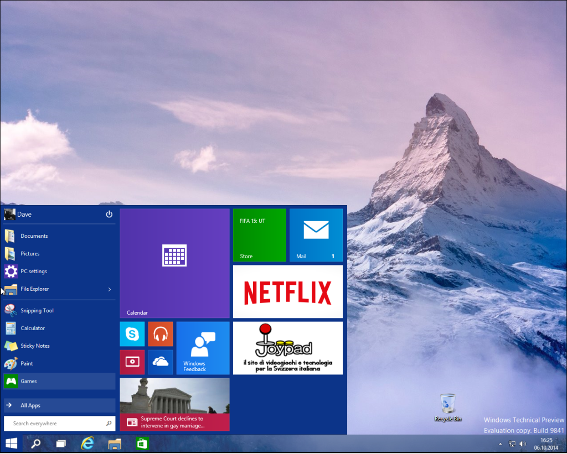Launch the Netflix tile

(288, 292)
